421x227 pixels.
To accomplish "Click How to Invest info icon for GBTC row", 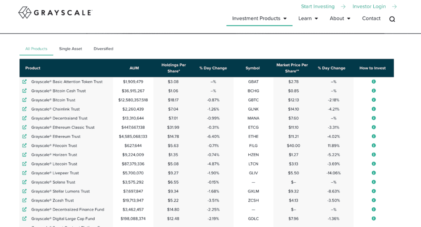I will pos(373,100).
